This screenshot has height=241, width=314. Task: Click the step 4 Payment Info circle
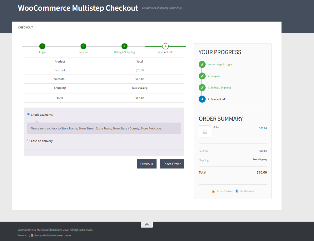(165, 46)
